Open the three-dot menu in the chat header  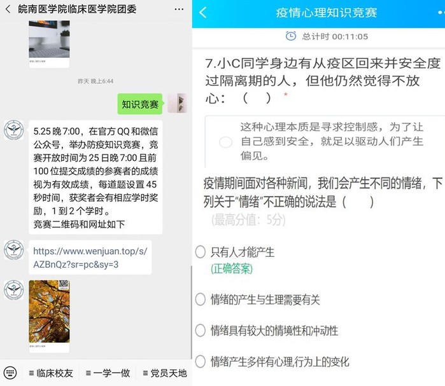[x=179, y=10]
